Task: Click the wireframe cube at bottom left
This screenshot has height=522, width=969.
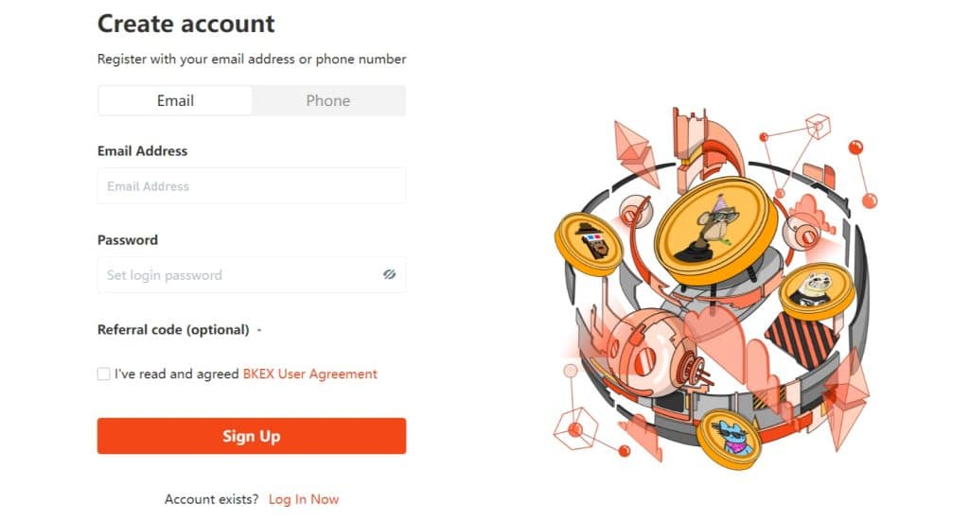Action: click(x=575, y=428)
